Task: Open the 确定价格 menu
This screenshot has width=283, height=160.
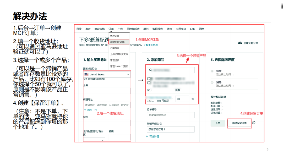Action: [x=100, y=29]
